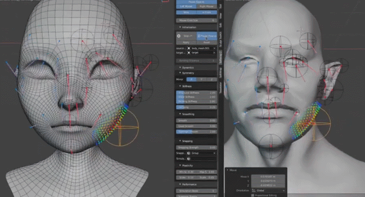This screenshot has height=197, width=365.
Task: Clear the Snapping Group field
Action: point(214,153)
